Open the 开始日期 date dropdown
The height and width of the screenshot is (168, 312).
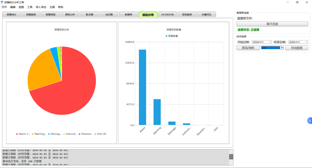pyautogui.click(x=270, y=42)
